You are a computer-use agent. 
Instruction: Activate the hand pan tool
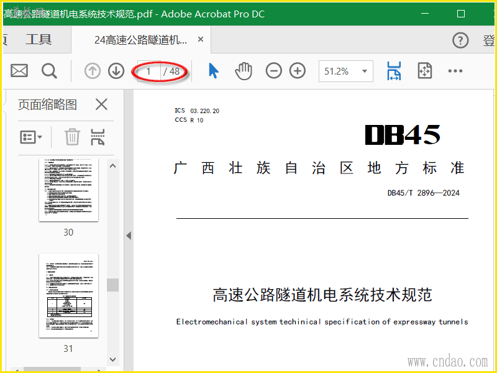click(244, 71)
